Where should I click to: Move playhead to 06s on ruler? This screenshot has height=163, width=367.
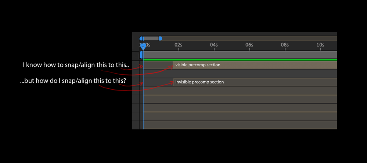coord(249,45)
